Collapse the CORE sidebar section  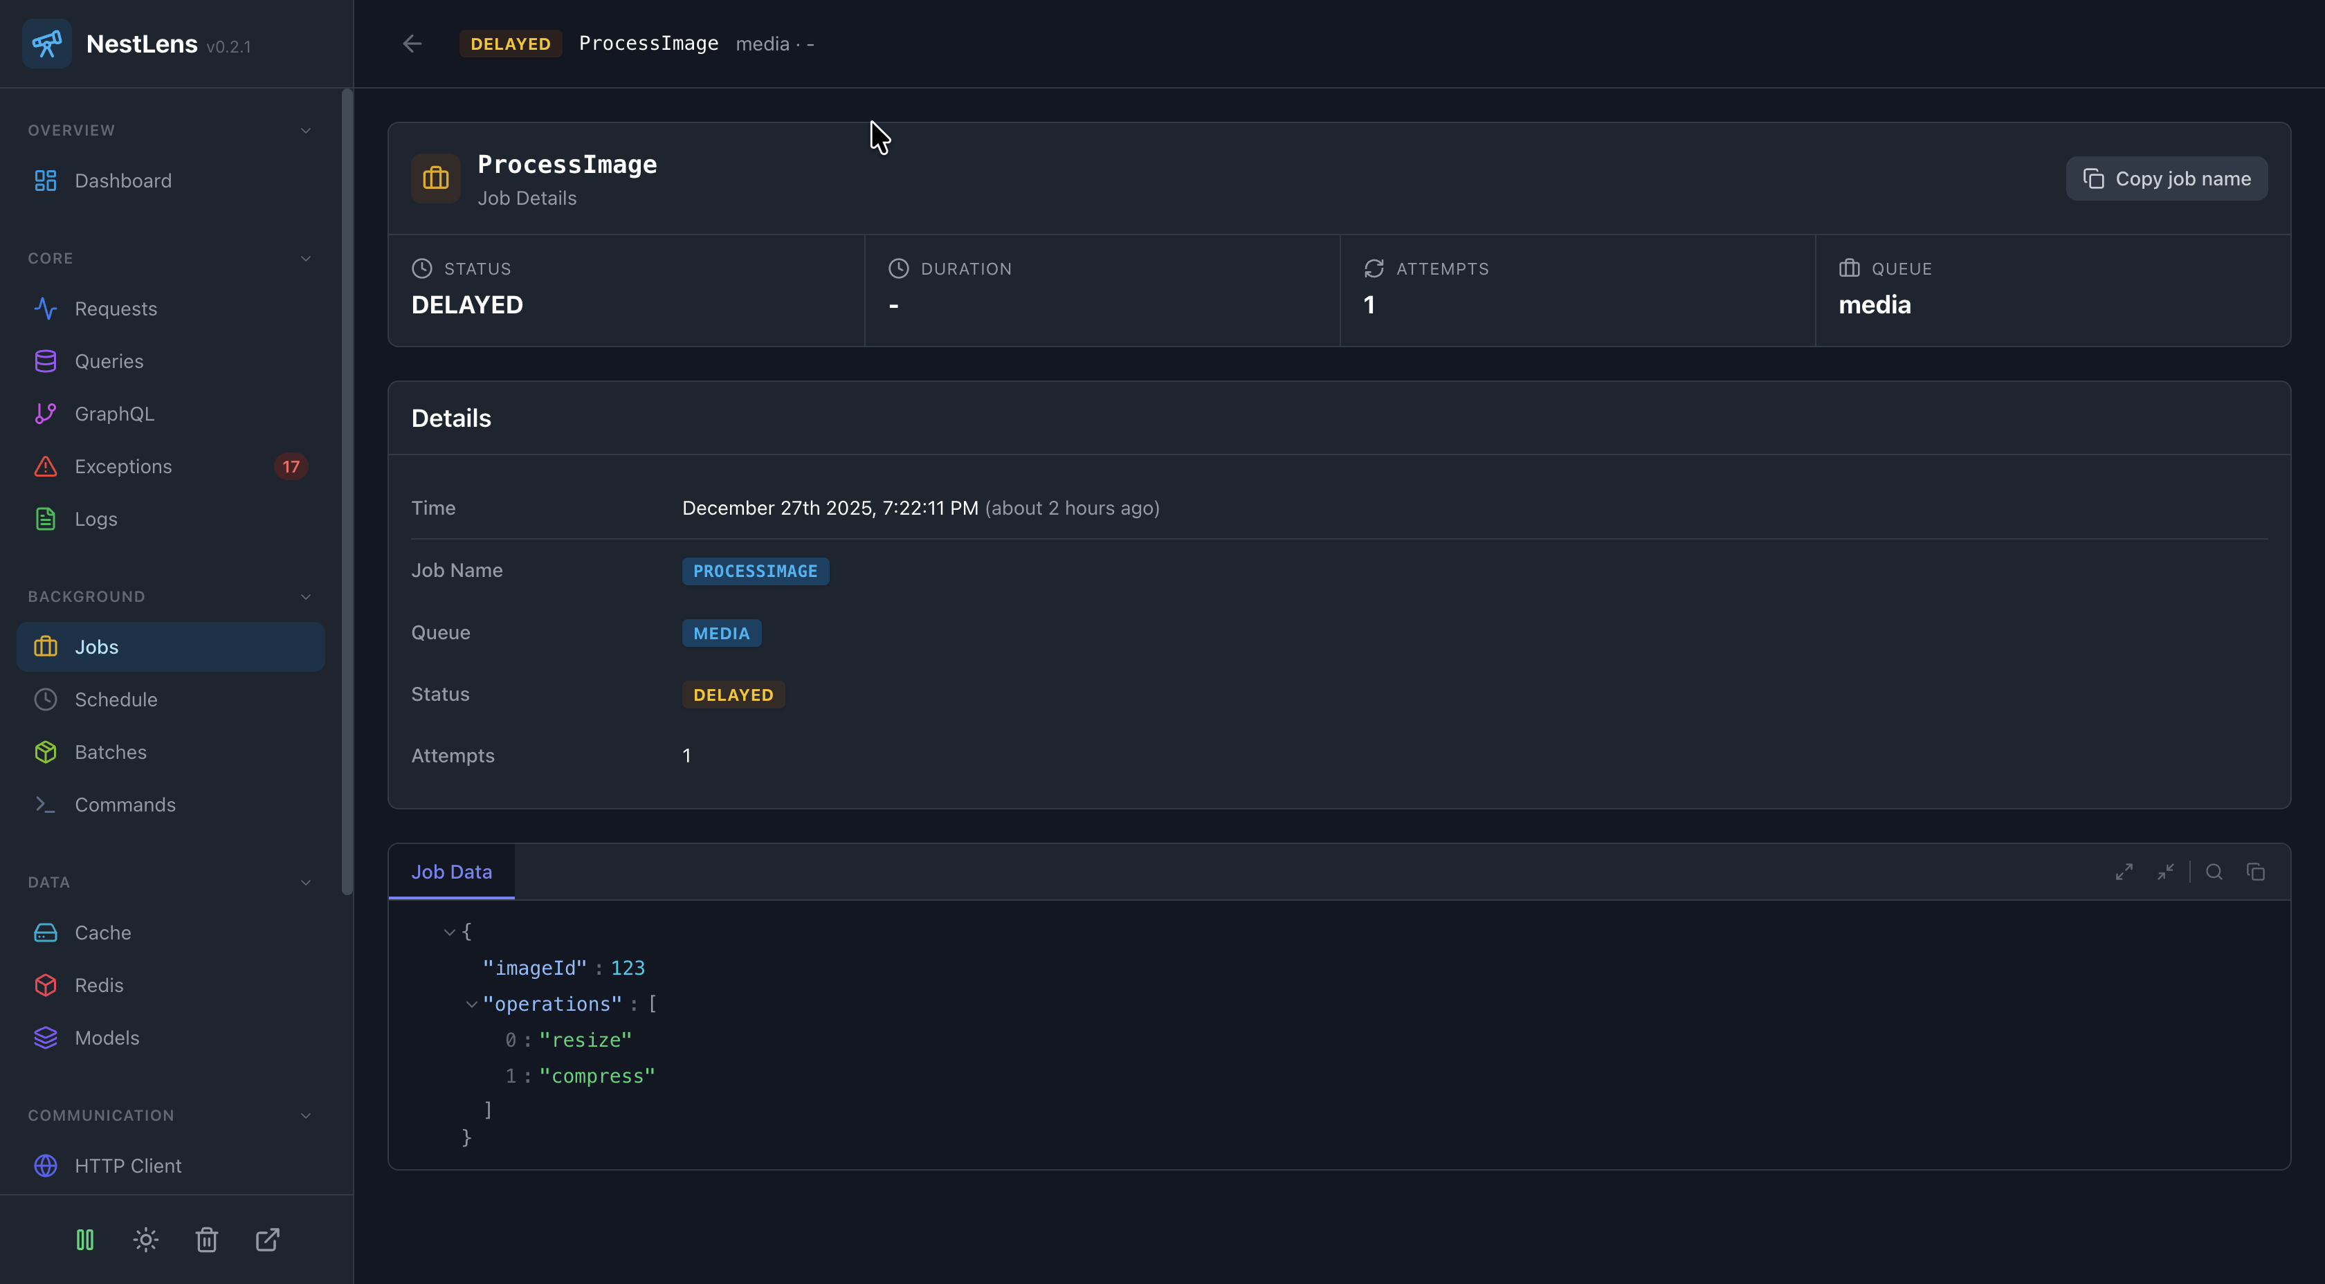[x=305, y=258]
